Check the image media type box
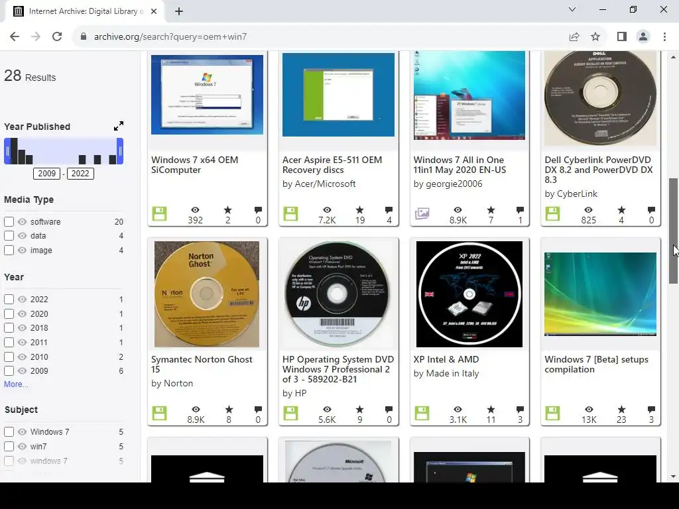The width and height of the screenshot is (679, 509). coord(9,250)
